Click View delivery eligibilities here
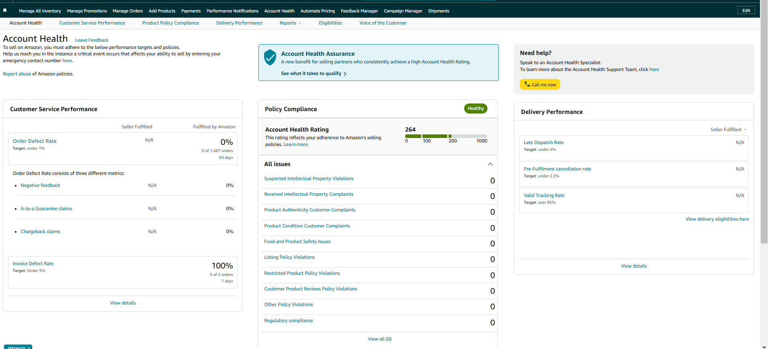Screen dimensions: 768x349 point(717,219)
